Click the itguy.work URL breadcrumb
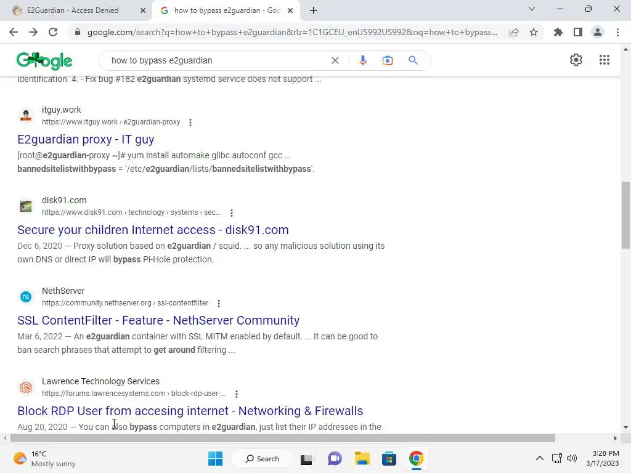 (x=111, y=122)
